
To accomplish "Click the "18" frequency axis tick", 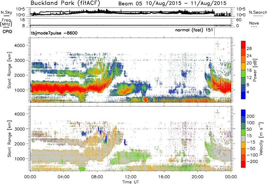I will [x=22, y=20].
